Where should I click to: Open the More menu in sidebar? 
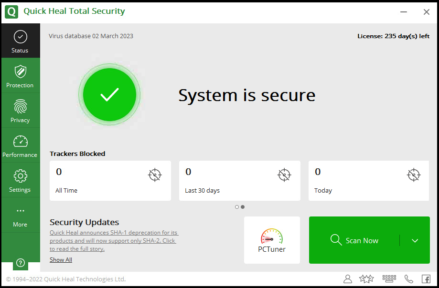pos(20,216)
